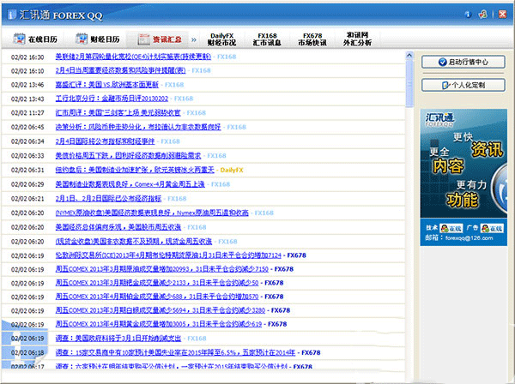Click timestamp 02/02 13:46

coord(27,85)
